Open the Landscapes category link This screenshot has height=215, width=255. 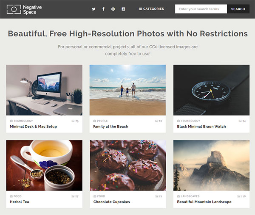click(x=190, y=196)
